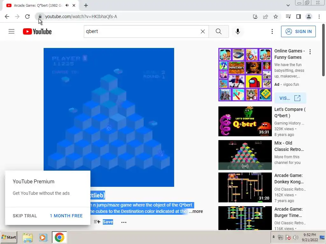Clear the search text with X

203,31
